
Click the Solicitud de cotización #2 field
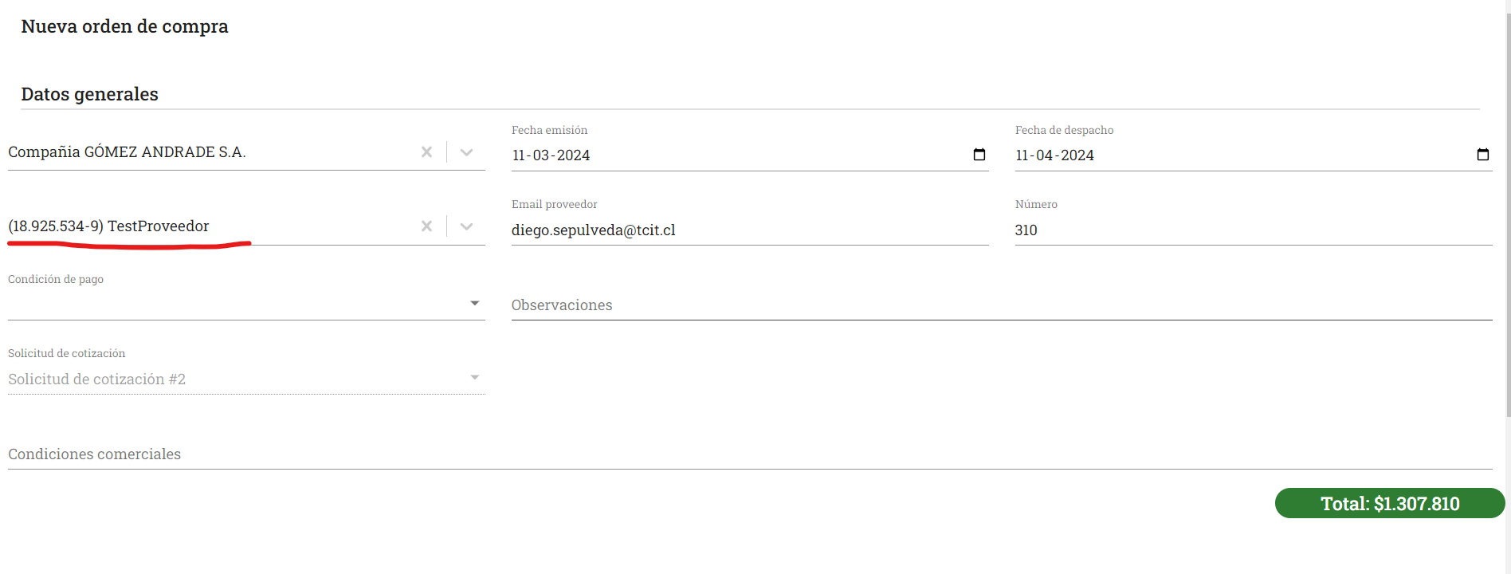231,379
